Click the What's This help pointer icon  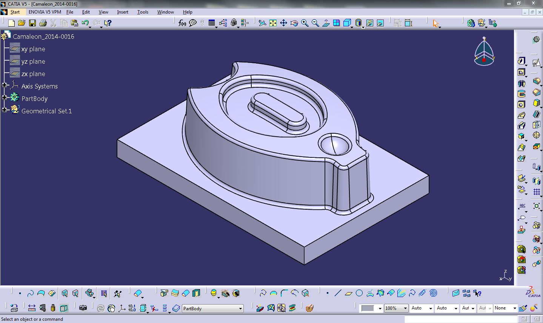click(x=108, y=23)
